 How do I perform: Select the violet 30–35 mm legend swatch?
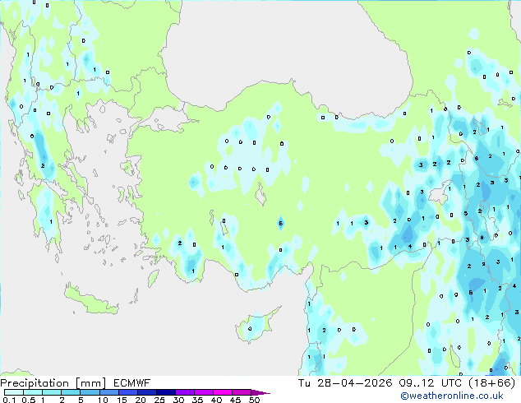point(184,392)
